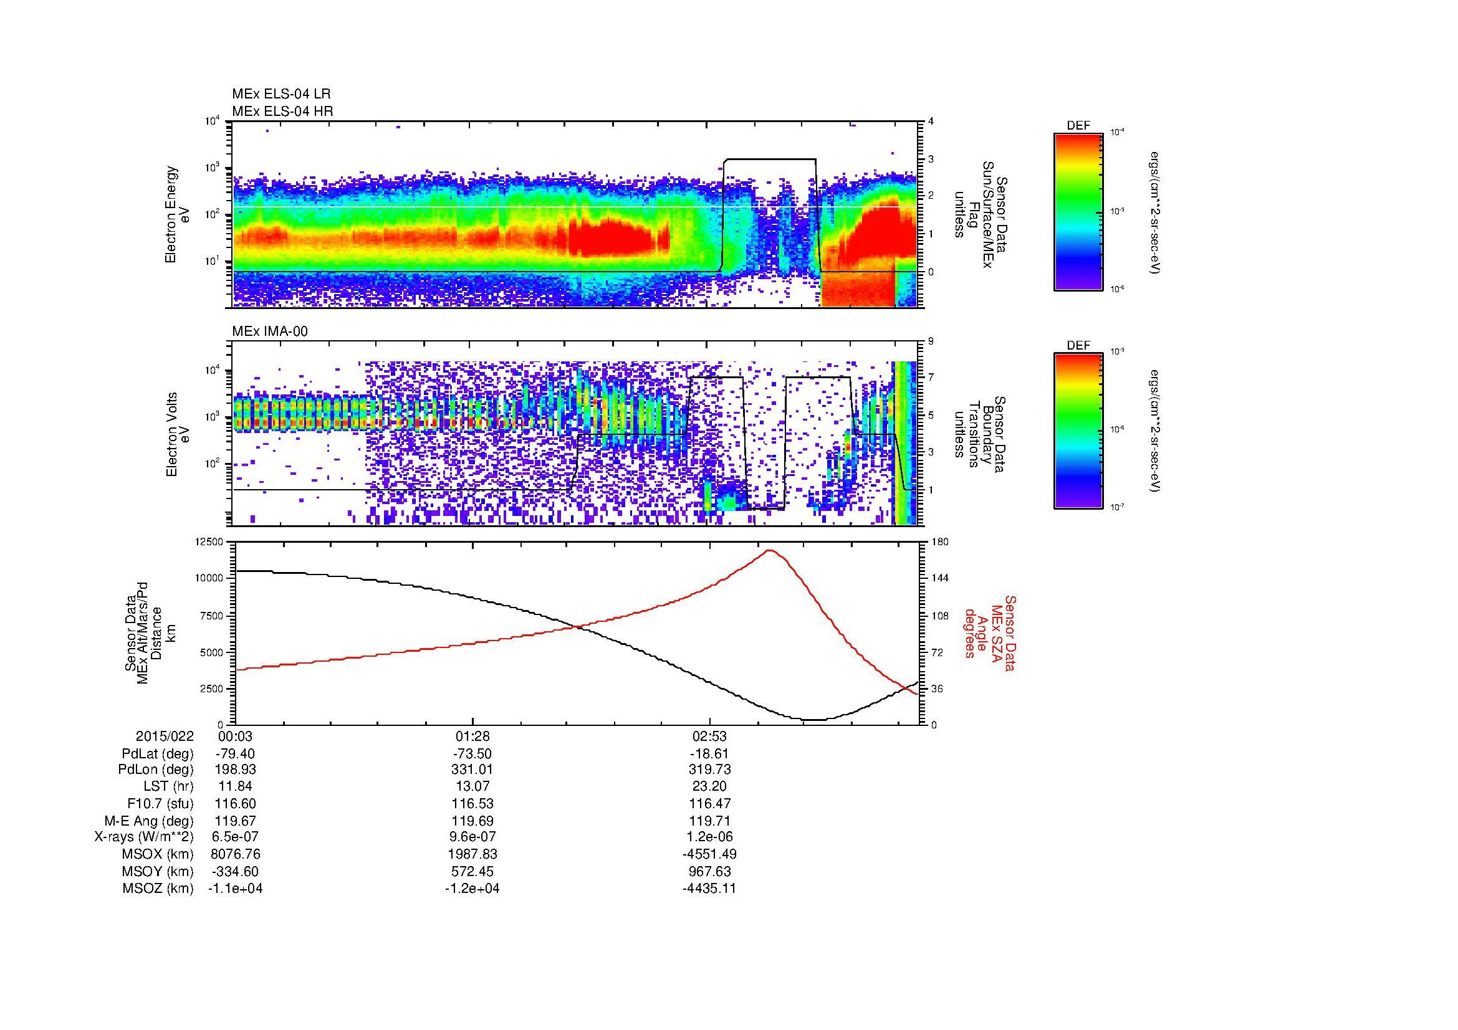Click the PdLon value '319.73'

click(x=709, y=770)
